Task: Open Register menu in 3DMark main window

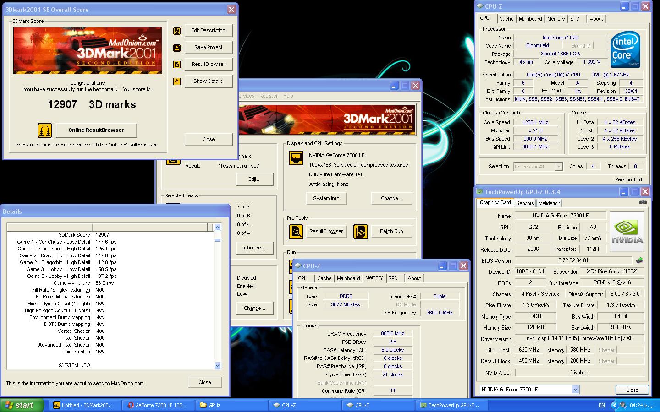Action: pyautogui.click(x=269, y=96)
